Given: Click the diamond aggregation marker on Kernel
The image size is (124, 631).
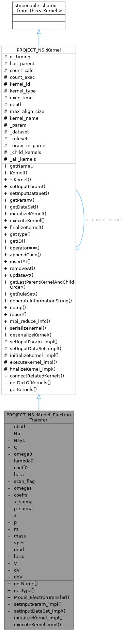Looking at the screenshot, I should pos(77,248).
